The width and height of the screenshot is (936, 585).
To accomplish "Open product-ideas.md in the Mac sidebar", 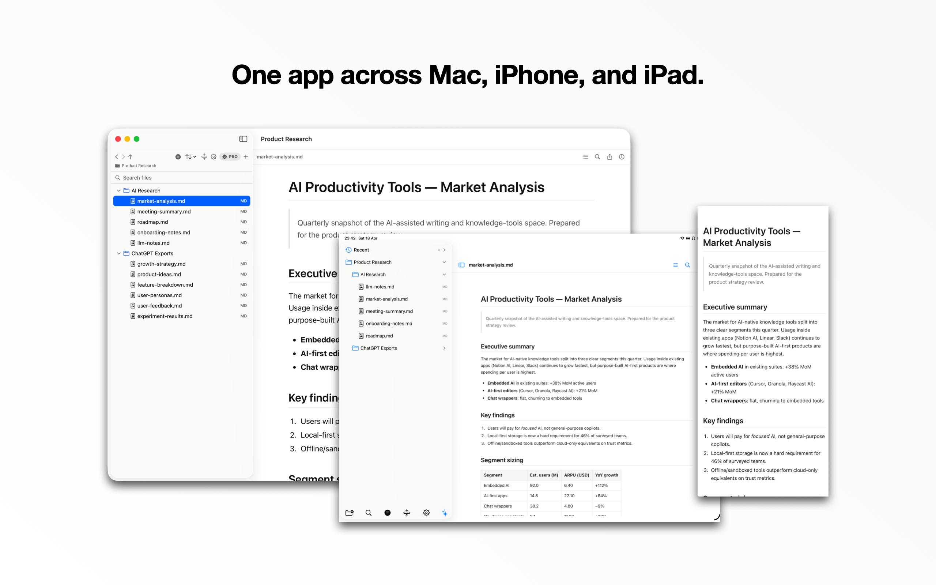I will (x=182, y=274).
